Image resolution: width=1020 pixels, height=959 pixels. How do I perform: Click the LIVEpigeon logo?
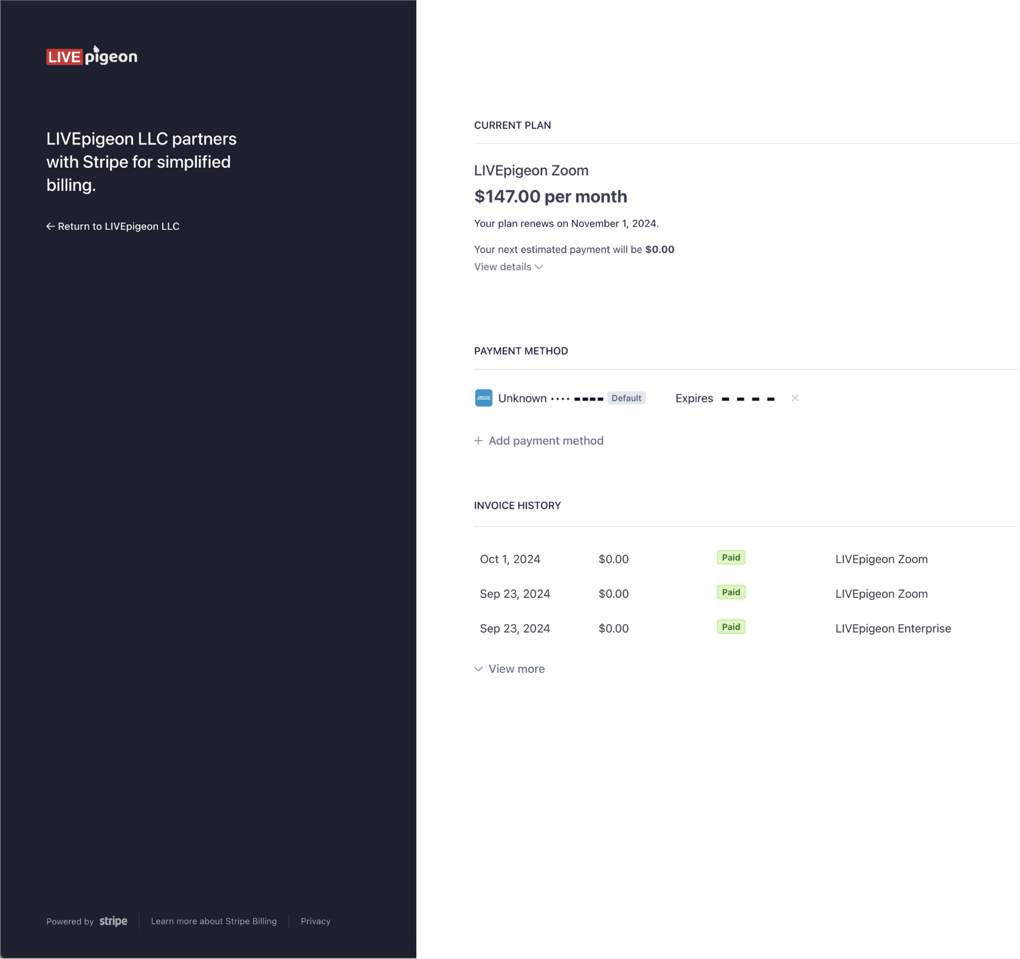coord(92,56)
